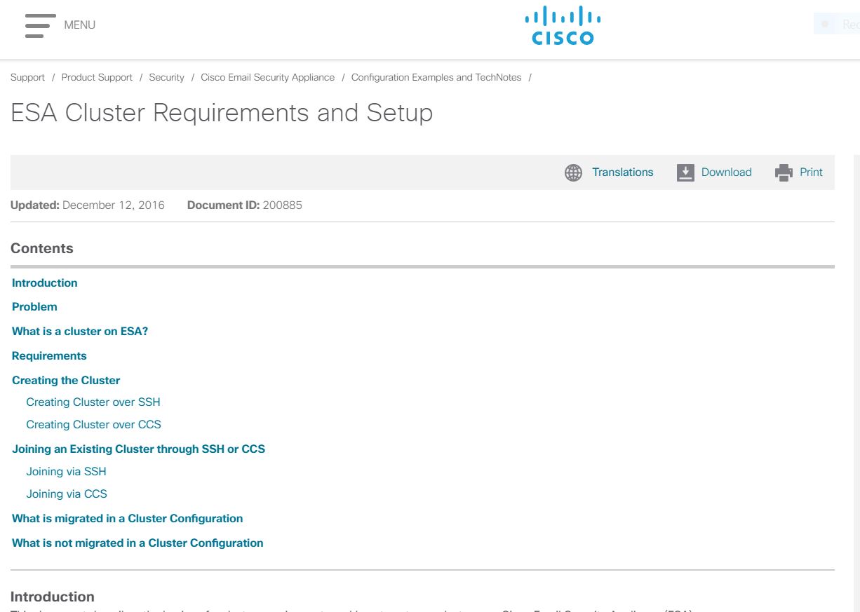This screenshot has width=860, height=612.
Task: Click the Cisco logo
Action: coord(563,27)
